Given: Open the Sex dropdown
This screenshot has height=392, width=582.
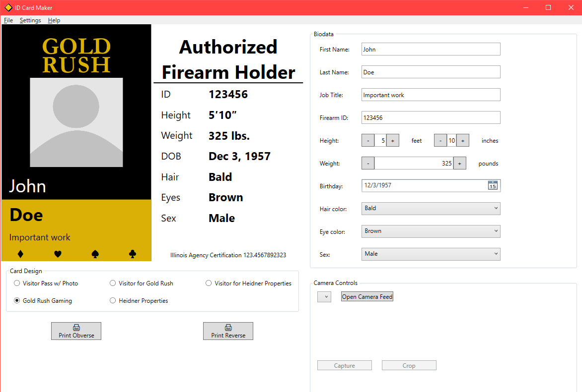Looking at the screenshot, I should tap(495, 254).
